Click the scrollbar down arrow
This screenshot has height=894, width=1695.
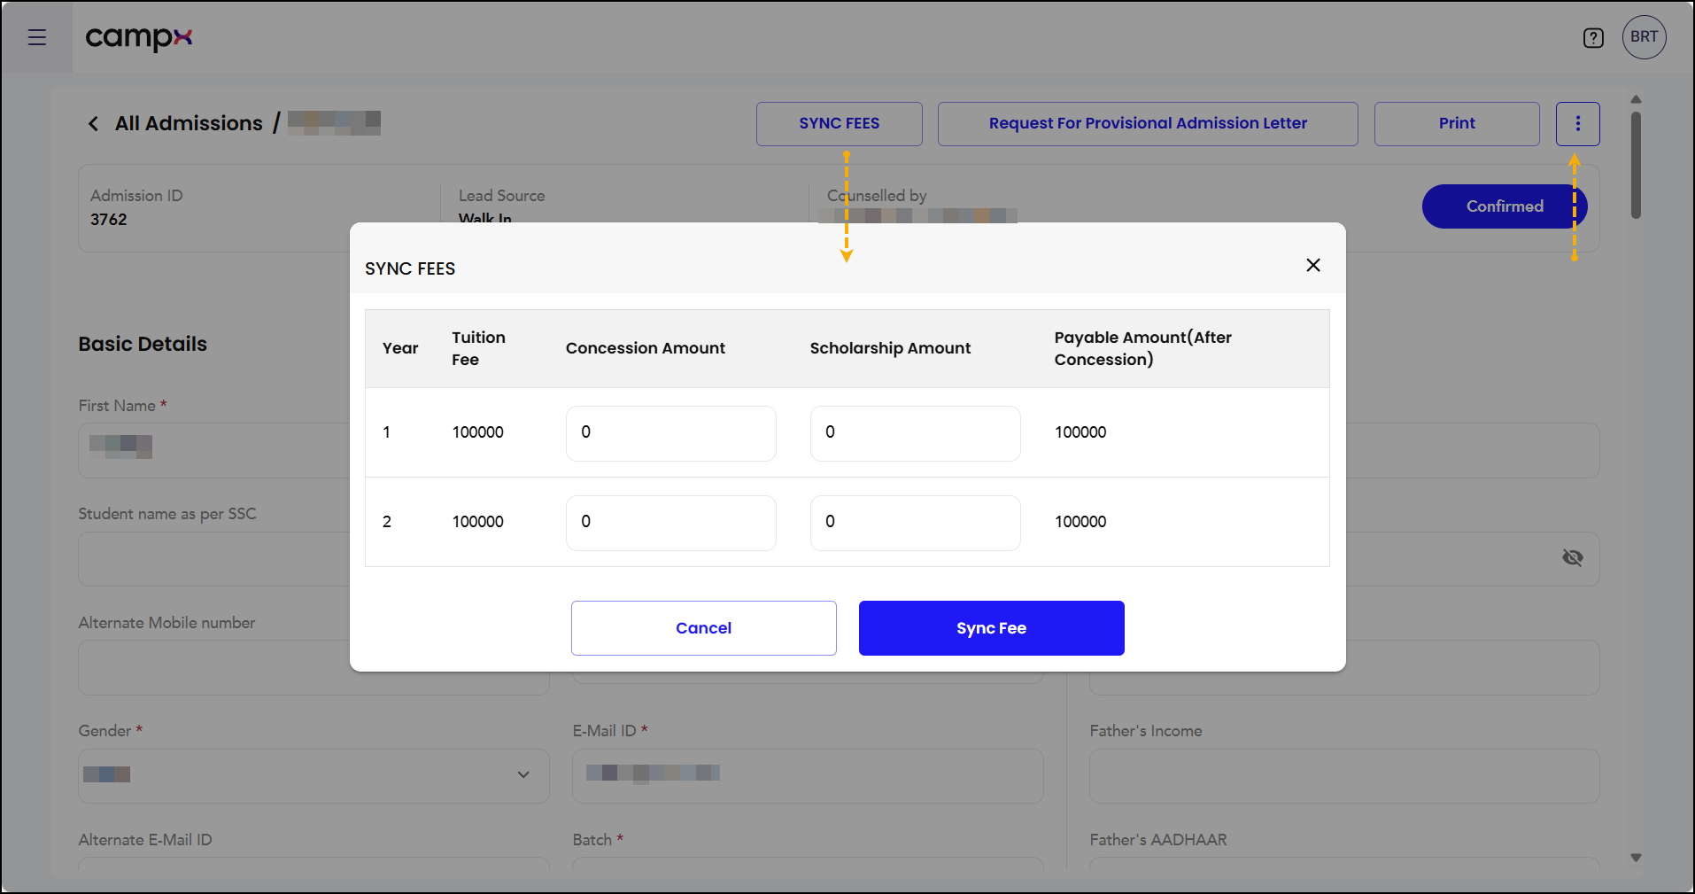tap(1636, 858)
